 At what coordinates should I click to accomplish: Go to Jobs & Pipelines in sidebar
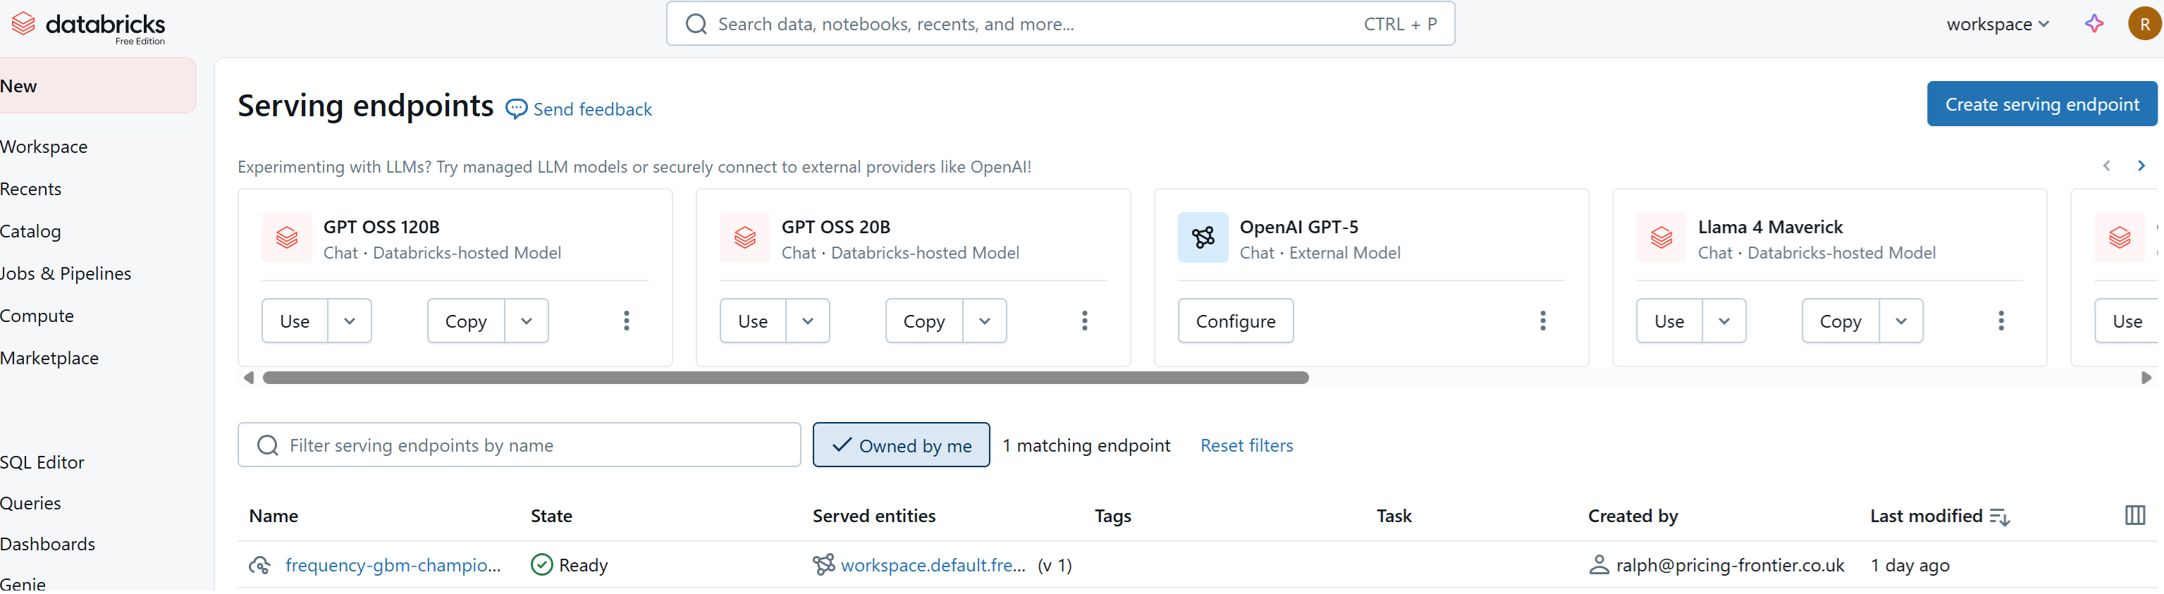[x=66, y=274]
